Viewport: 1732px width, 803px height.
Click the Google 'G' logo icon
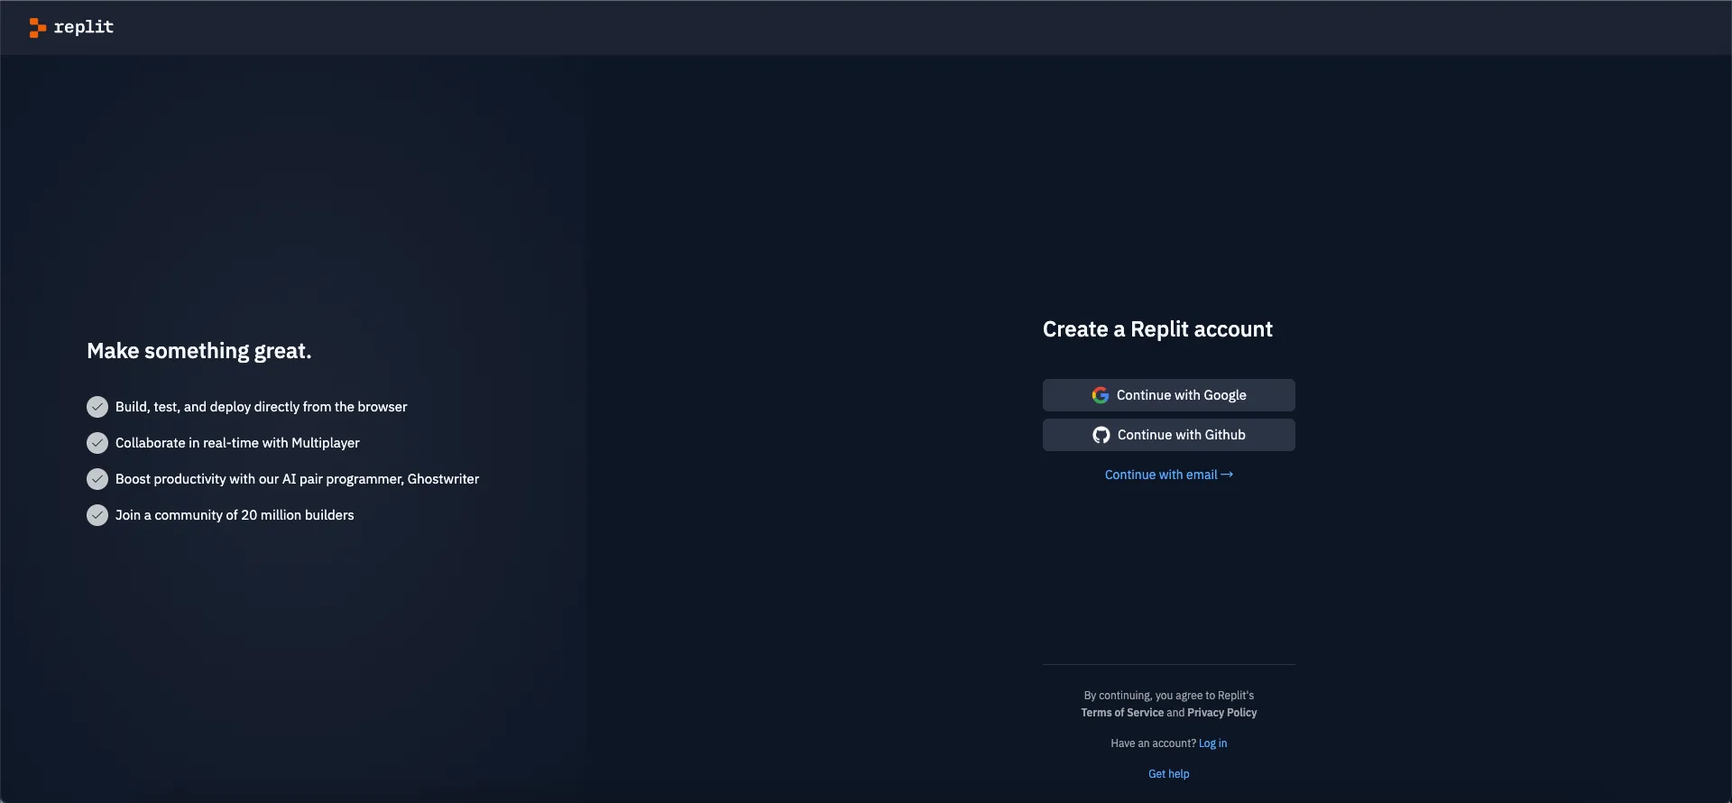point(1100,395)
